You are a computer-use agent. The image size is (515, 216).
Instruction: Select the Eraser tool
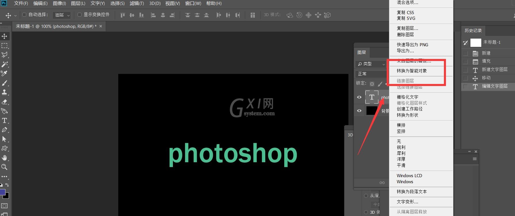[4, 102]
